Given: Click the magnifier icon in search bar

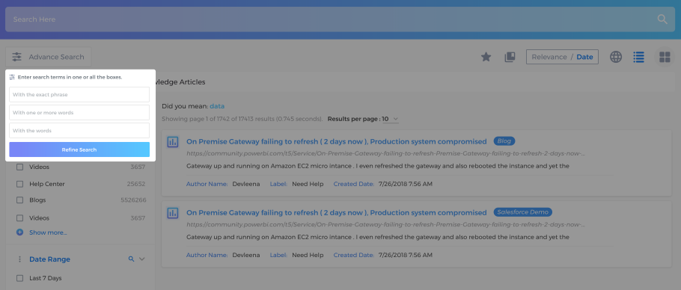Looking at the screenshot, I should point(662,19).
